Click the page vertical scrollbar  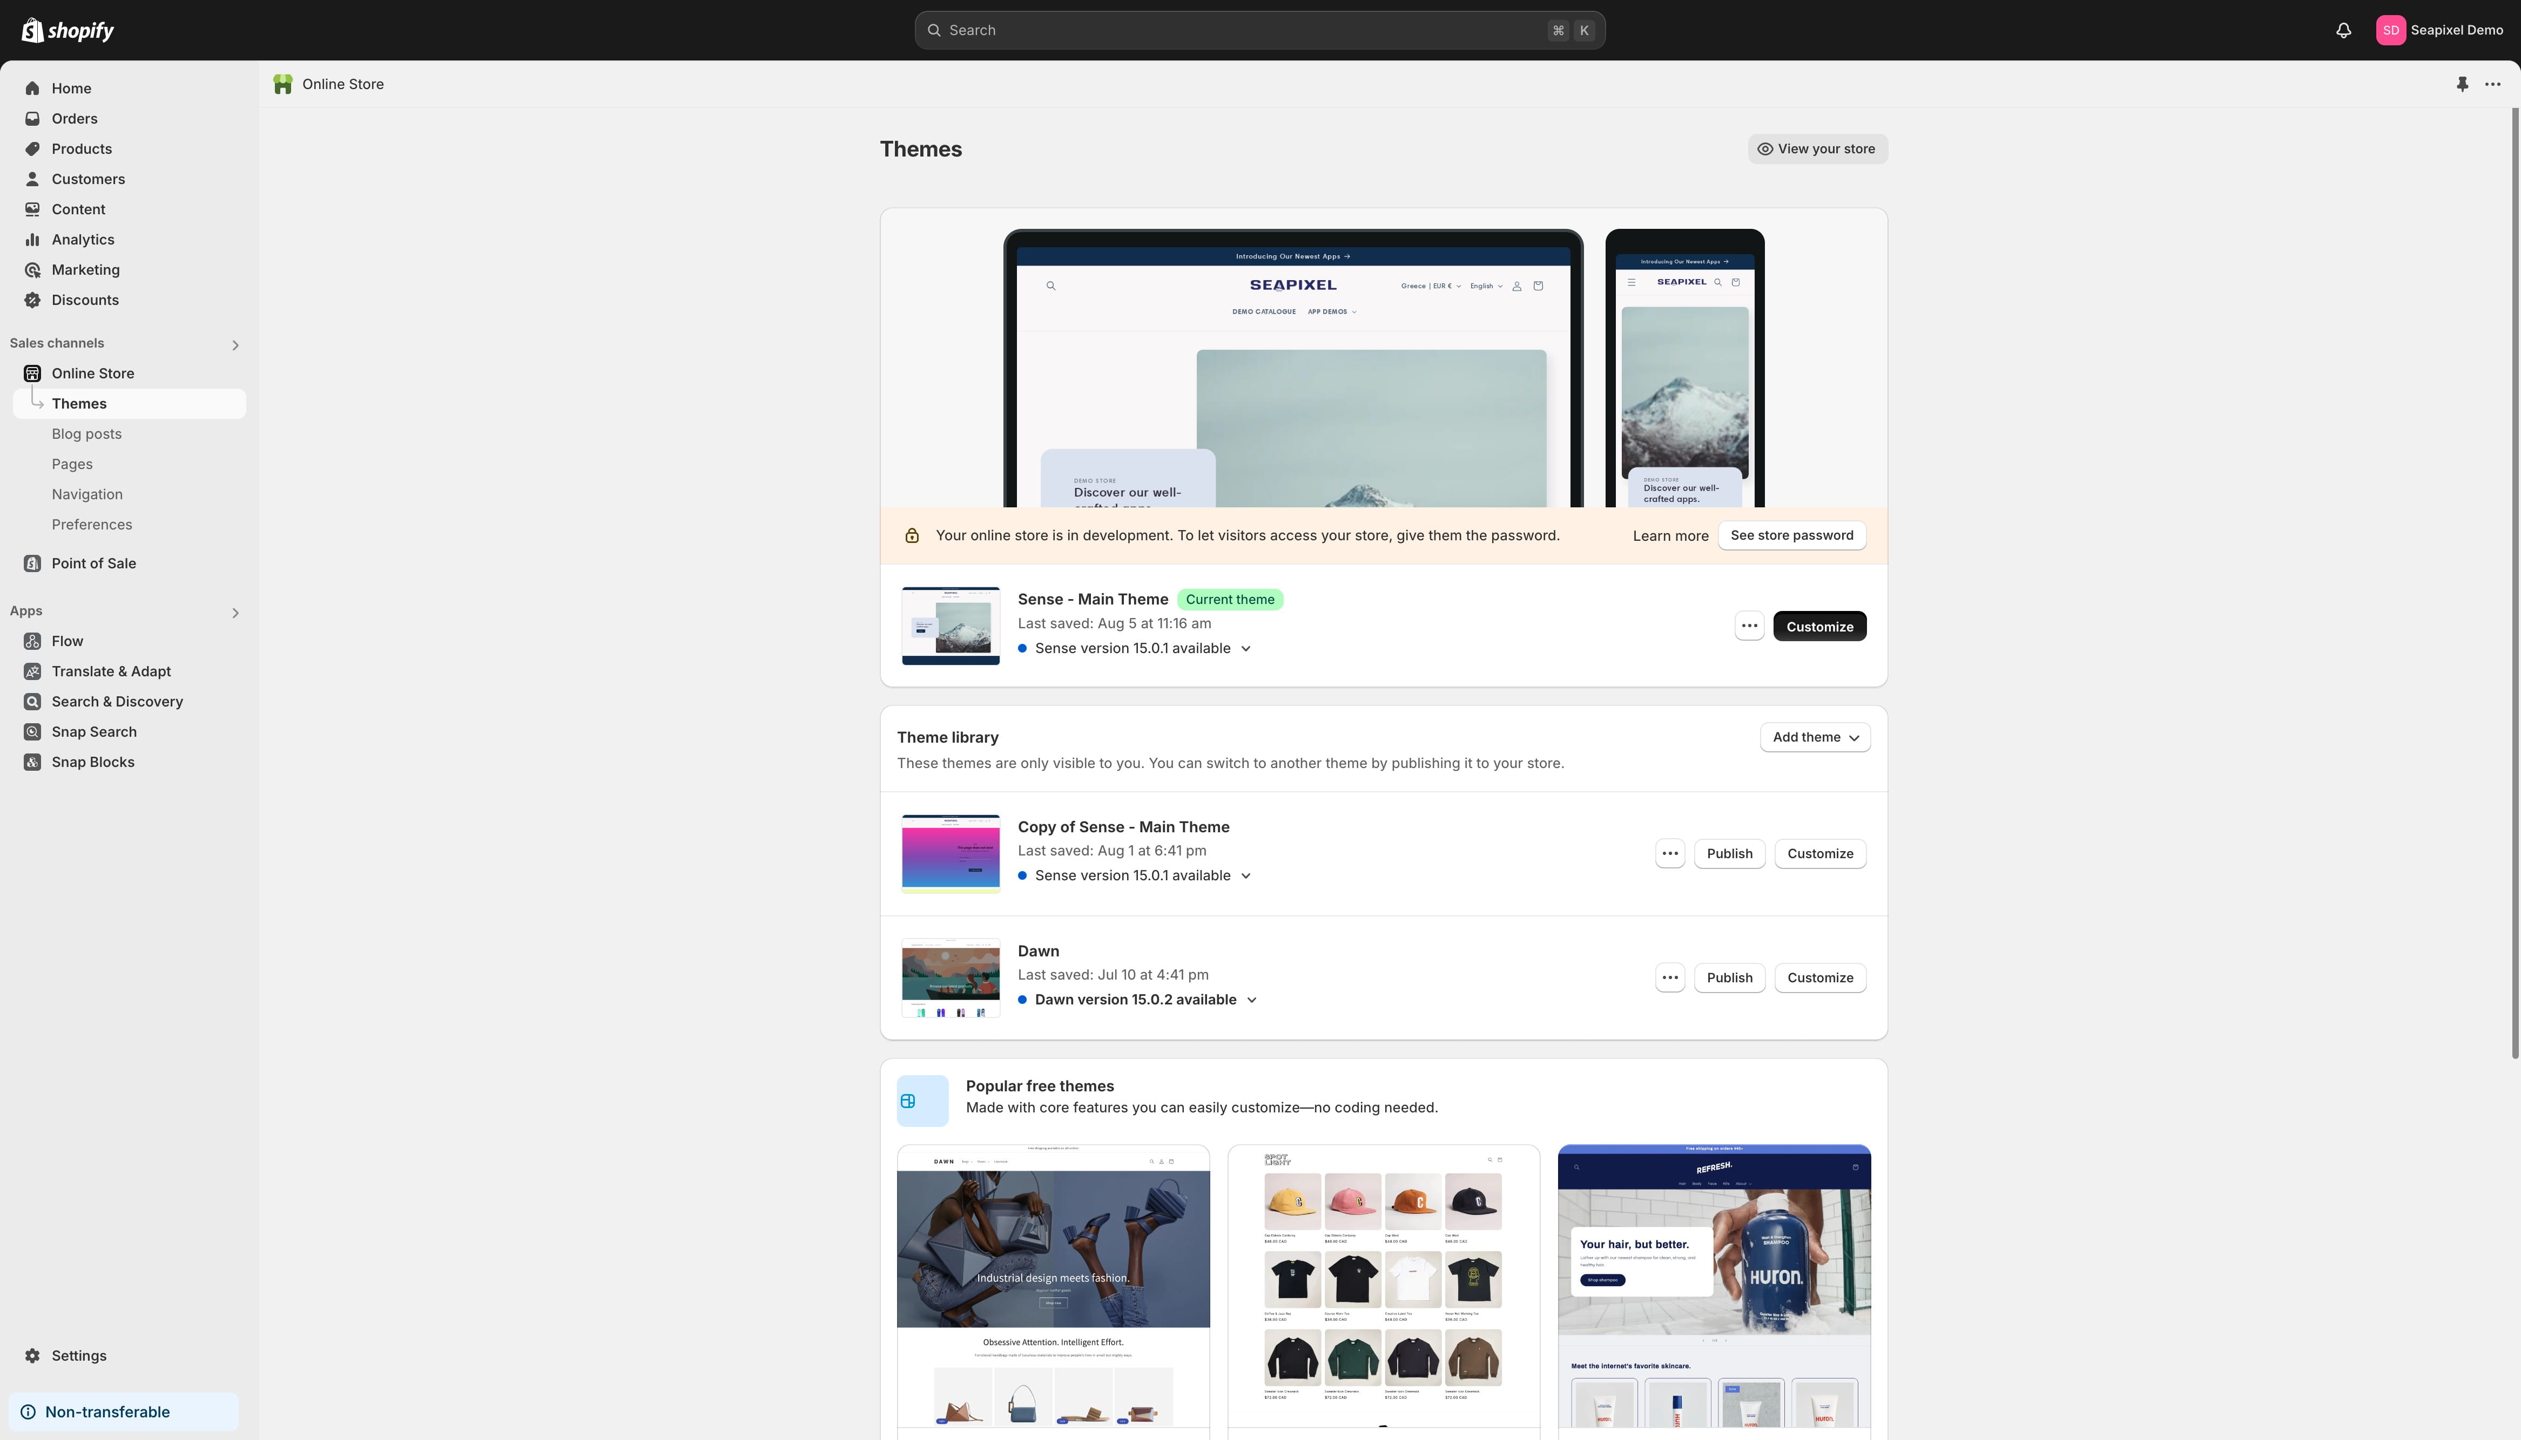(x=2515, y=583)
